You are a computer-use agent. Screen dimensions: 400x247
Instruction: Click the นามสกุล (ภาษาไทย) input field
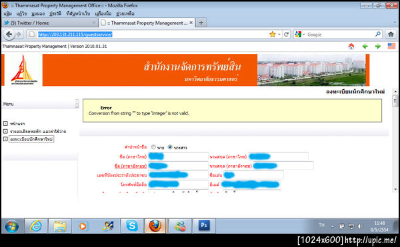pos(278,156)
